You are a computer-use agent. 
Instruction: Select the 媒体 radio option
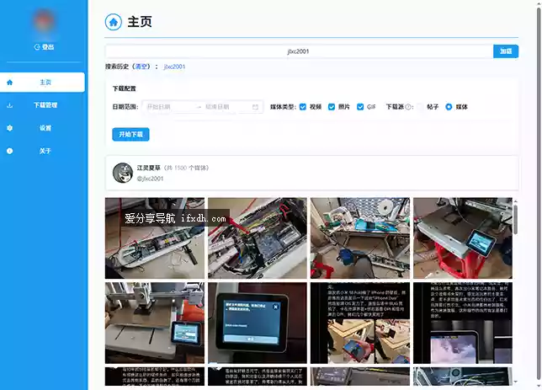pyautogui.click(x=449, y=107)
